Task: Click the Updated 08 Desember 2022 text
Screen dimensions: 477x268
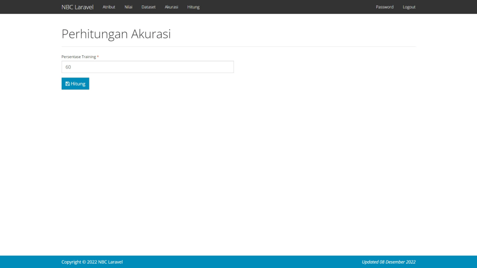Action: coord(389,262)
